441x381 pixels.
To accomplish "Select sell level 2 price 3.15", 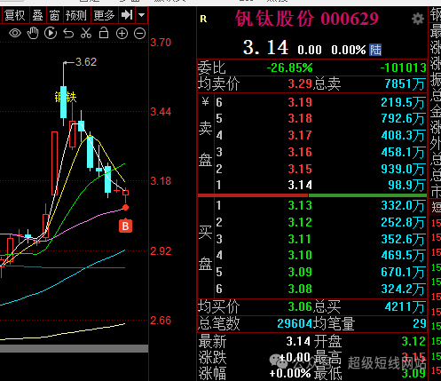I will (x=300, y=169).
